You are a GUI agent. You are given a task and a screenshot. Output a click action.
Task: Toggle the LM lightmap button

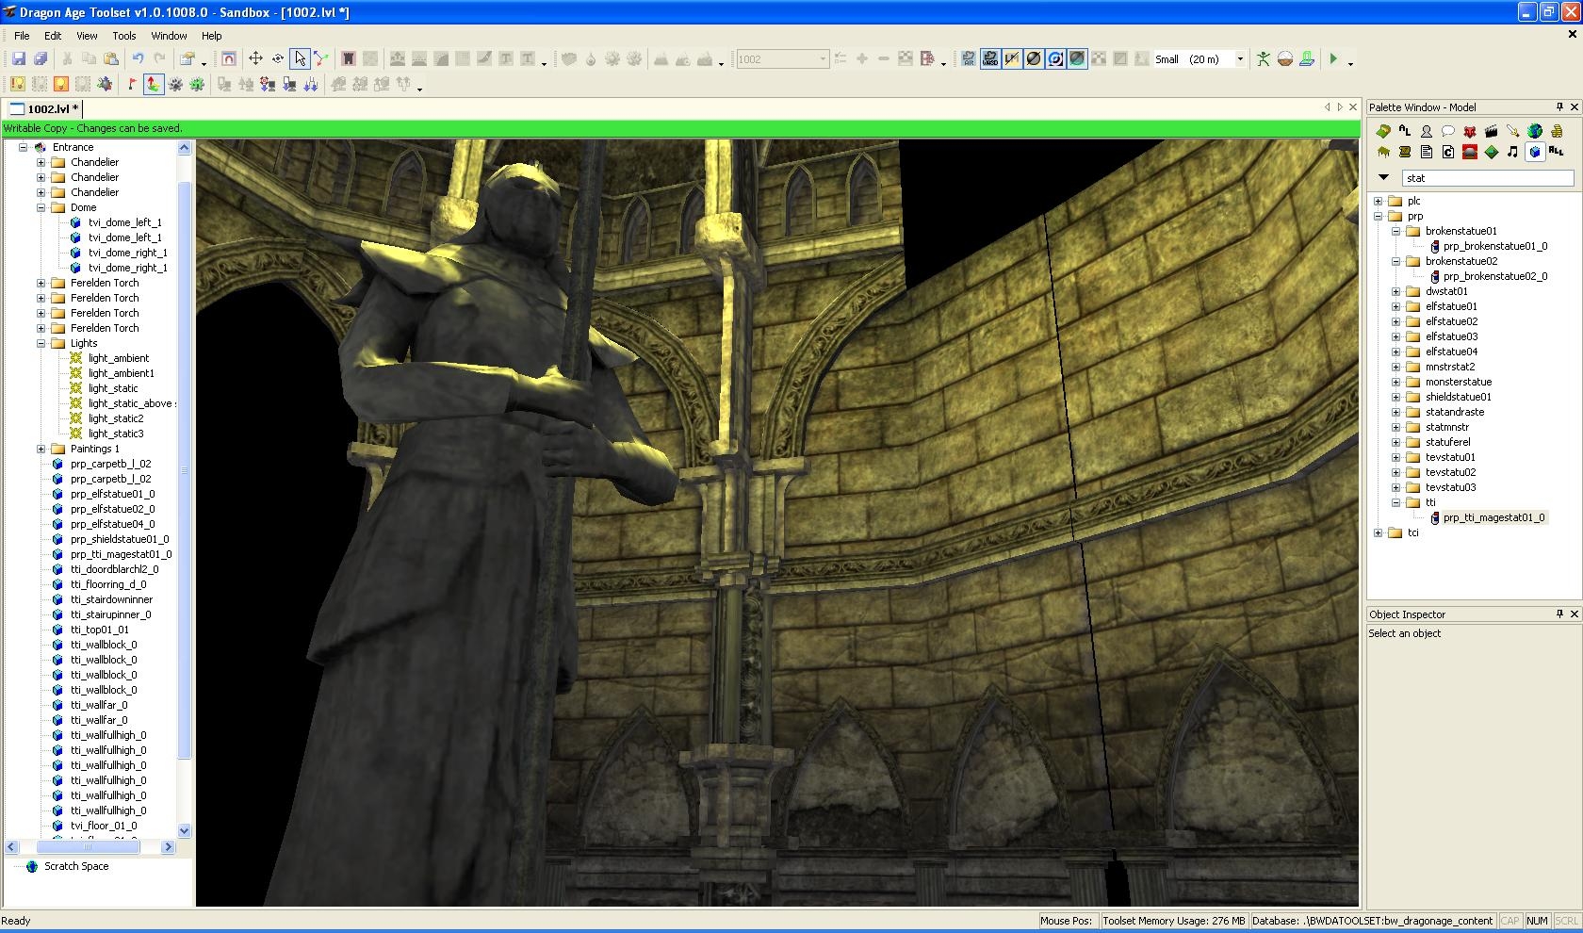[1012, 58]
